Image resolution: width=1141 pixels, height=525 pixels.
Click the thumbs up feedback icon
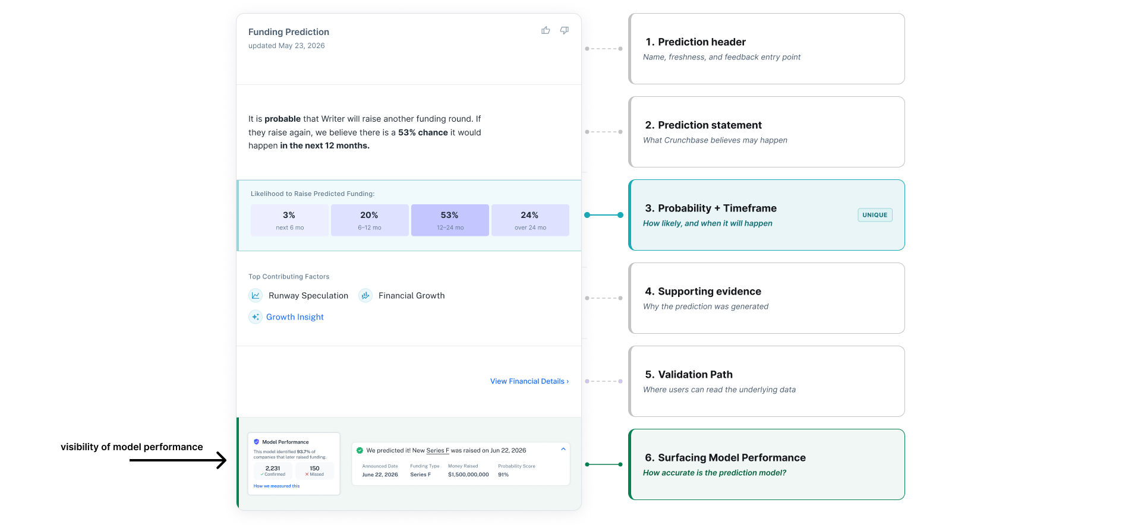click(x=546, y=30)
